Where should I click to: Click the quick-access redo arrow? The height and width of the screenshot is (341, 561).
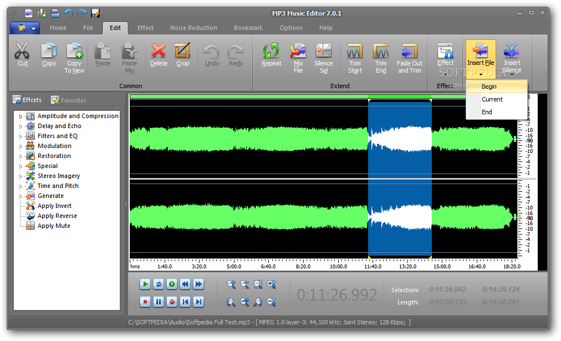coord(82,14)
